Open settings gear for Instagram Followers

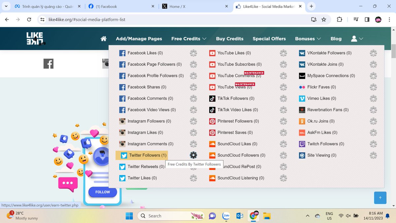point(193,121)
